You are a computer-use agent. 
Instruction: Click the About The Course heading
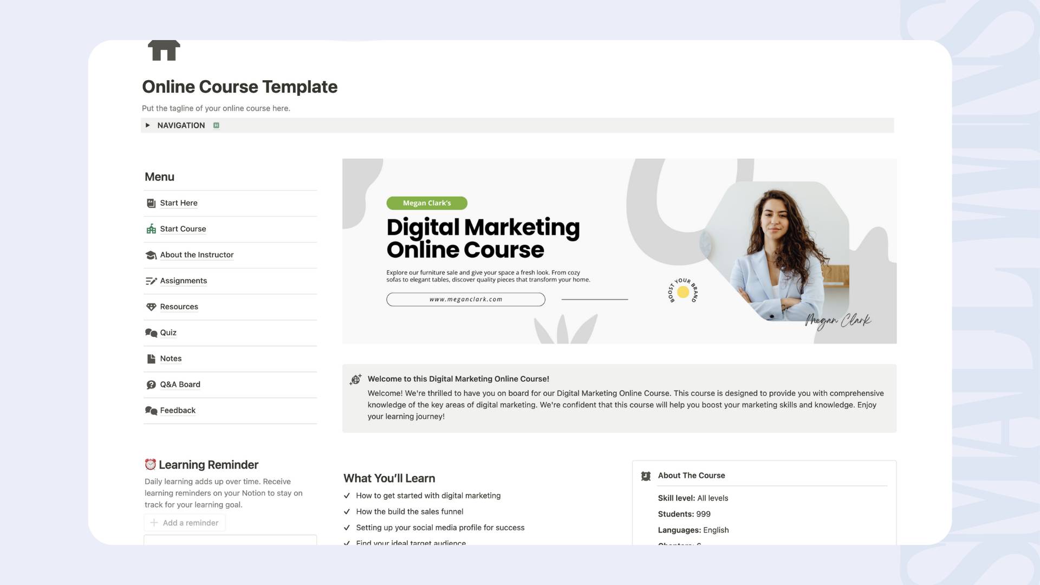coord(691,476)
